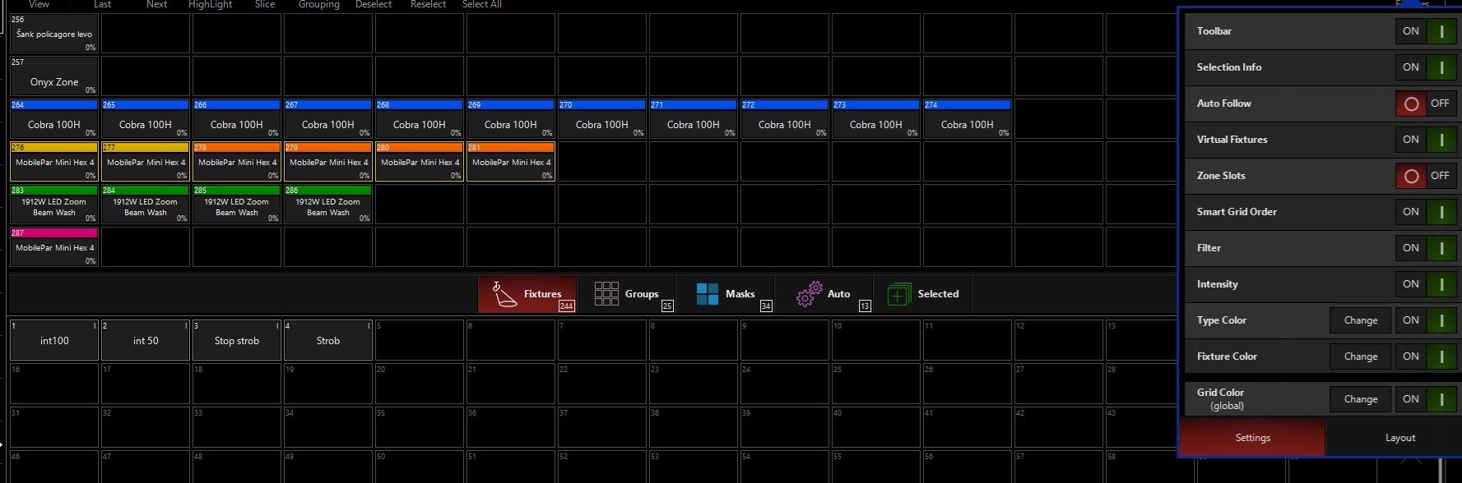1462x483 pixels.
Task: Select Cobra 100H fixture 274
Action: pyautogui.click(x=968, y=118)
